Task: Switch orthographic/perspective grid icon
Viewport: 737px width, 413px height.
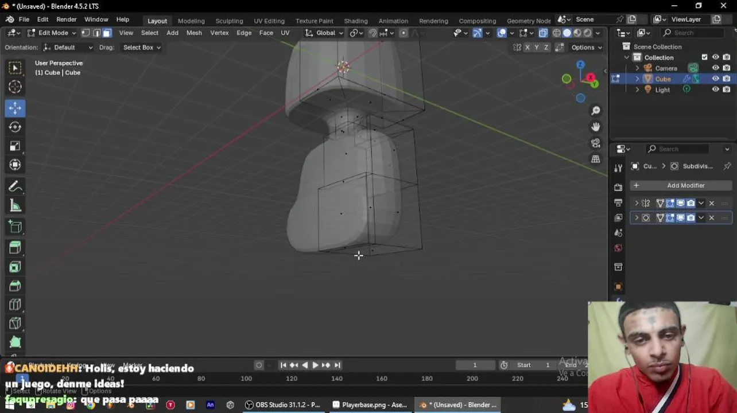Action: pos(596,159)
